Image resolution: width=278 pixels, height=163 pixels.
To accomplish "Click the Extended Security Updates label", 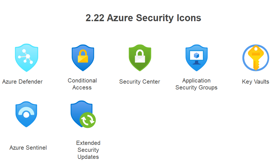I will [88, 150].
